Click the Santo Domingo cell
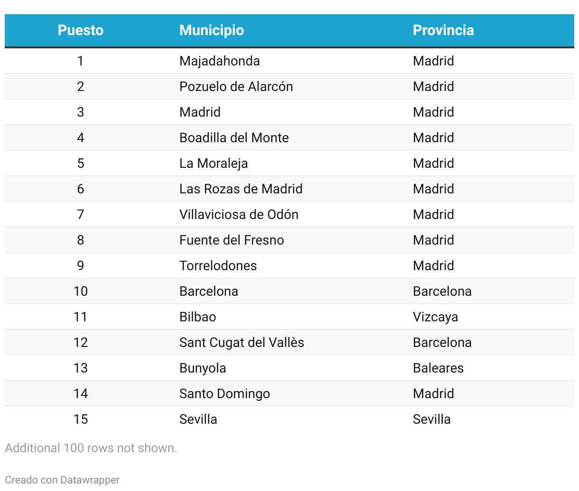This screenshot has width=579, height=491. 224,393
